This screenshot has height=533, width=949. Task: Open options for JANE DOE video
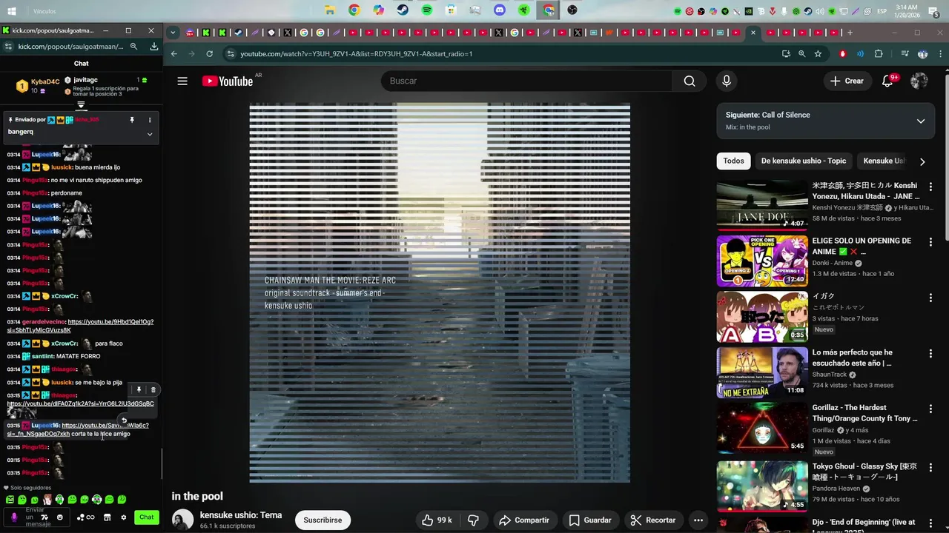point(930,187)
